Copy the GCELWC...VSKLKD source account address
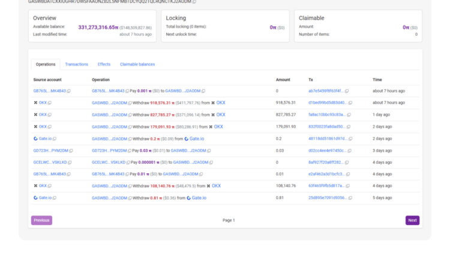The width and height of the screenshot is (450, 258). (69, 162)
